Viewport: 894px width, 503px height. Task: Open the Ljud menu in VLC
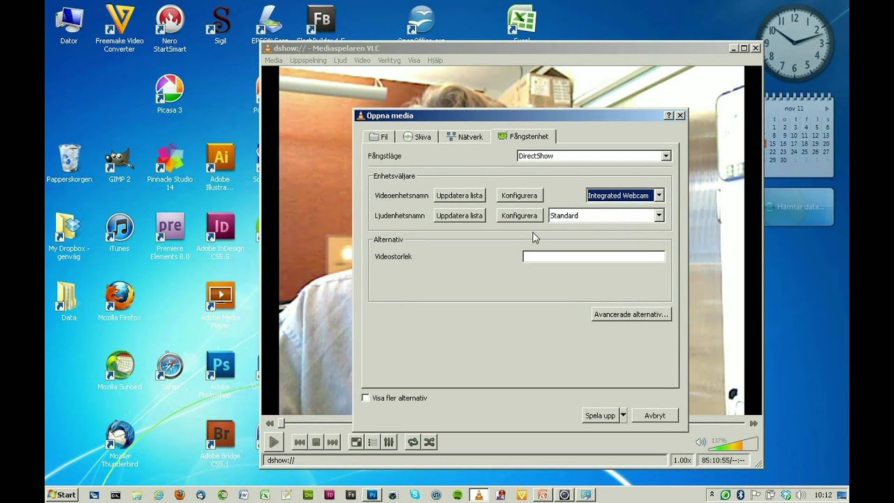(x=340, y=61)
